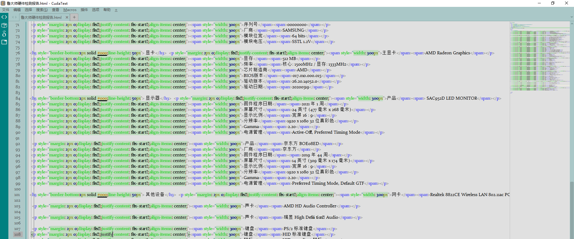Click the text 'SAC952D LED MONITOR'

tap(452, 98)
